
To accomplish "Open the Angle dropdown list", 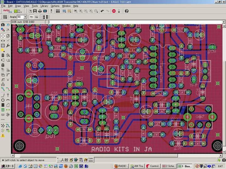I will pos(25,17).
